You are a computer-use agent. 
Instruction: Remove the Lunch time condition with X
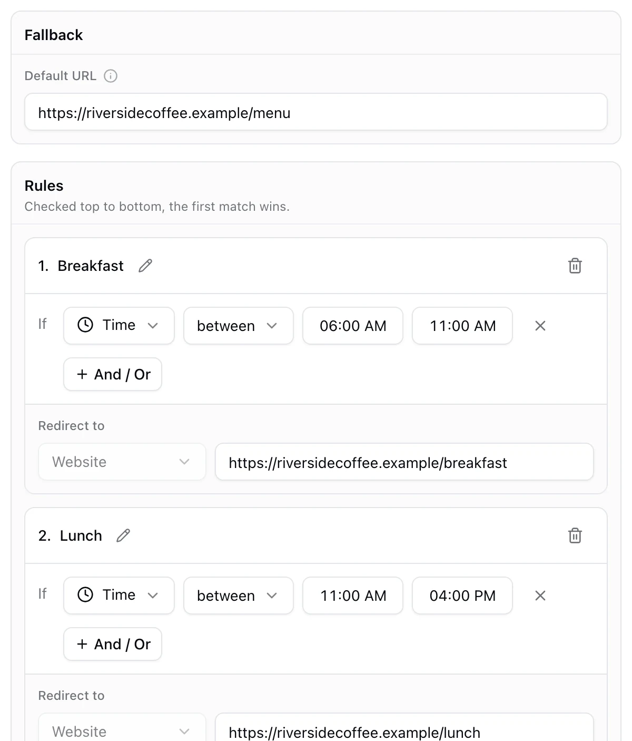(x=540, y=596)
